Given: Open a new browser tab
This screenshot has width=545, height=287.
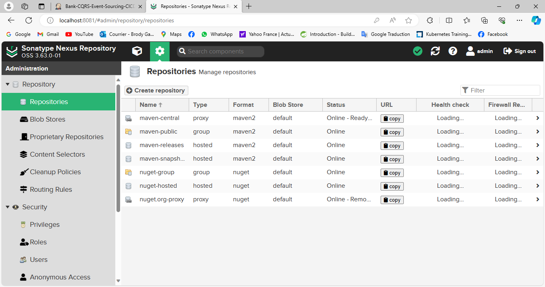Looking at the screenshot, I should tap(249, 6).
